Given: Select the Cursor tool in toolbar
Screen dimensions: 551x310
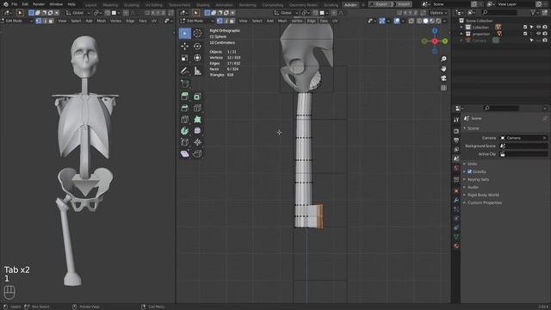Looking at the screenshot, I should pos(197,34).
